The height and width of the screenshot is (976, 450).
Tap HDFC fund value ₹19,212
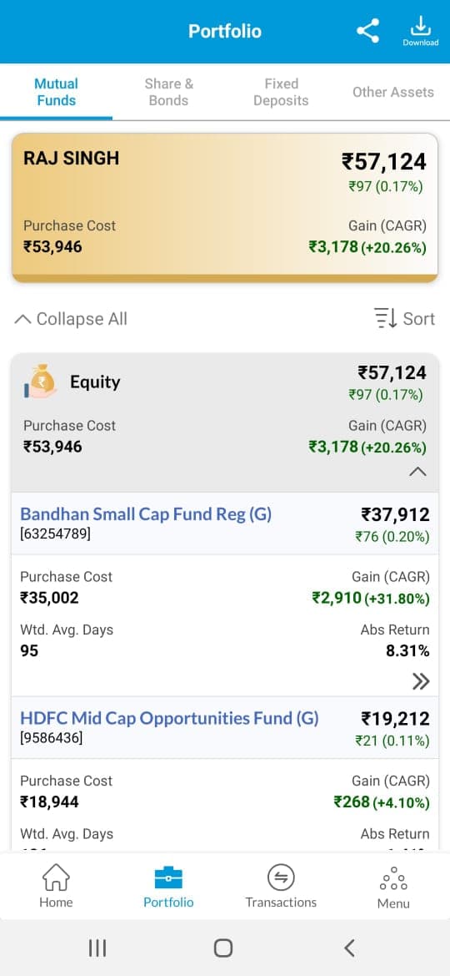click(395, 719)
